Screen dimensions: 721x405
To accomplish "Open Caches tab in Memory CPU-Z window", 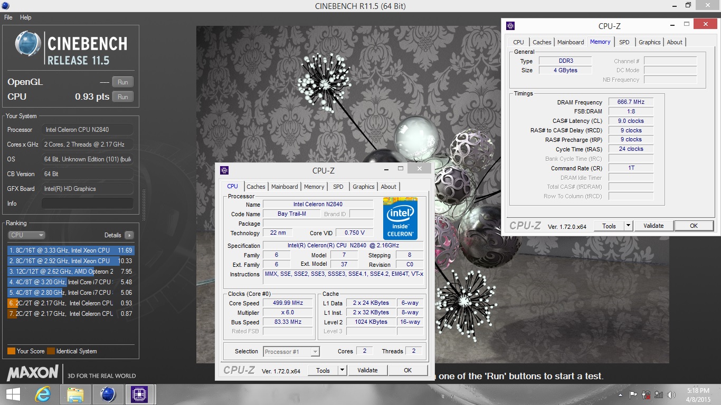I will [x=542, y=42].
